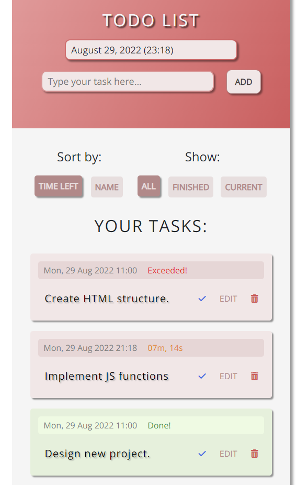Image resolution: width=297 pixels, height=485 pixels.
Task: Select the '07m, 14s' time remaining
Action: (165, 348)
